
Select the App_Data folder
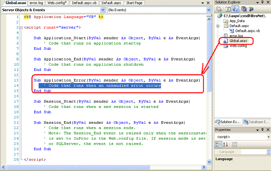tap(237, 21)
